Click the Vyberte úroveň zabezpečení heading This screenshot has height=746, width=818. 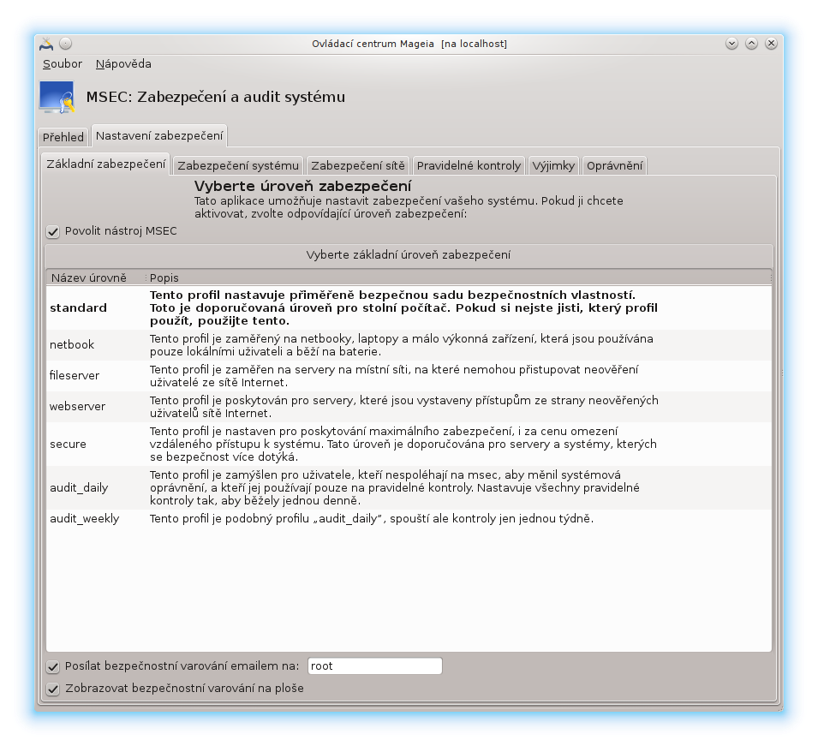[x=302, y=186]
